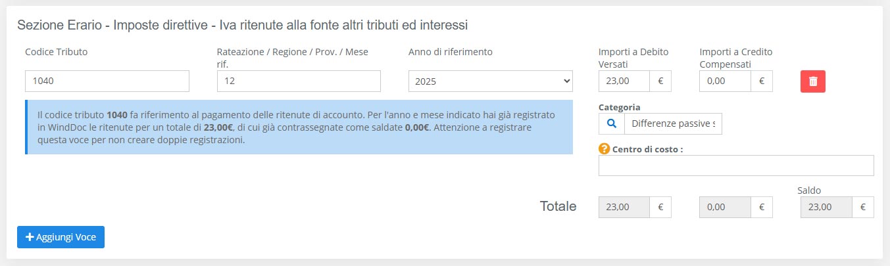Click the Totale debit amount field
890x266 pixels.
[624, 207]
